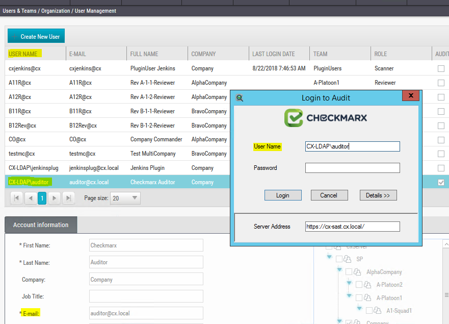Viewport: 449px width, 324px height.
Task: Click the Login button in the dialog
Action: [x=283, y=195]
